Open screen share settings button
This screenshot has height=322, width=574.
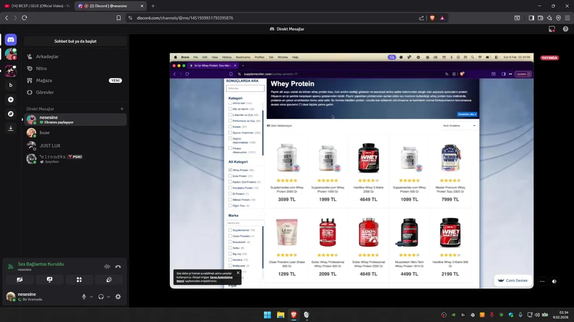point(49,280)
